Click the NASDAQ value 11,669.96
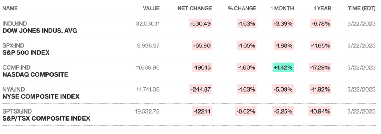Viewport: 381px width, 134px height. click(147, 67)
